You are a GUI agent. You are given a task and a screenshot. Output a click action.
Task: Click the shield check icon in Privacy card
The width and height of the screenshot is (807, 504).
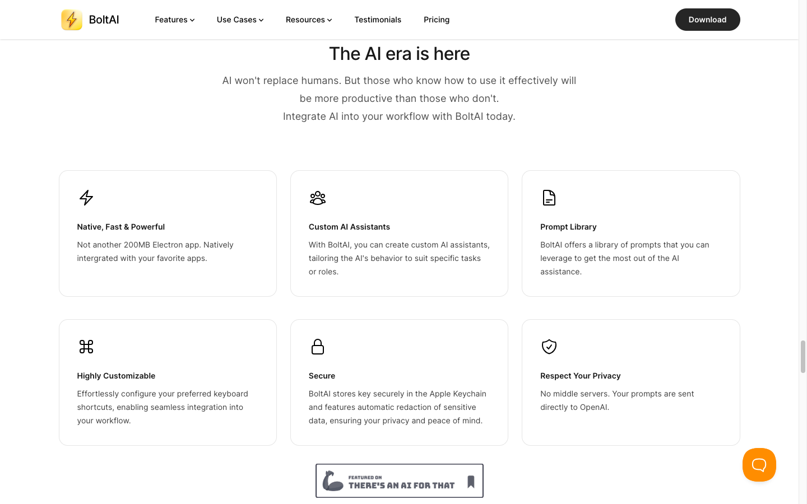click(x=549, y=347)
